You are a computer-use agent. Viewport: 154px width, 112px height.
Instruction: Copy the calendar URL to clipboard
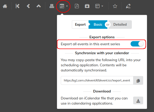click(x=138, y=80)
